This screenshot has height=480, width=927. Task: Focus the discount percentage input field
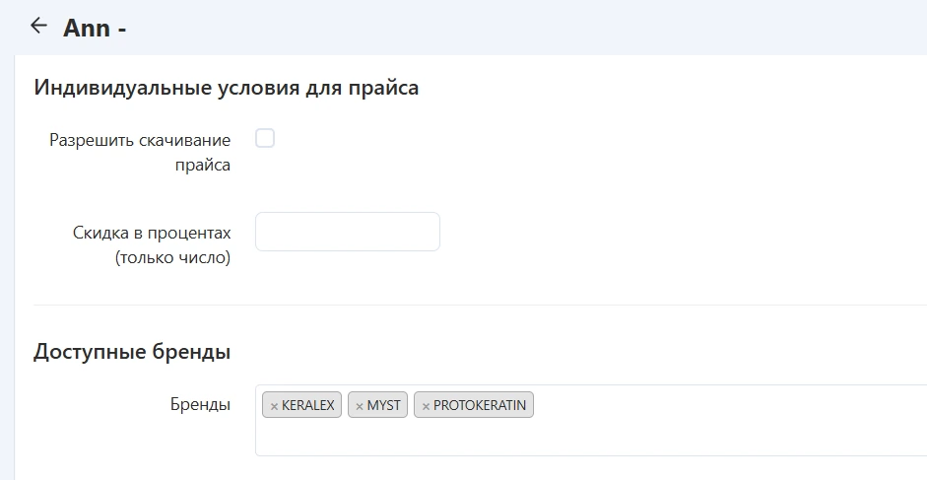tap(347, 232)
